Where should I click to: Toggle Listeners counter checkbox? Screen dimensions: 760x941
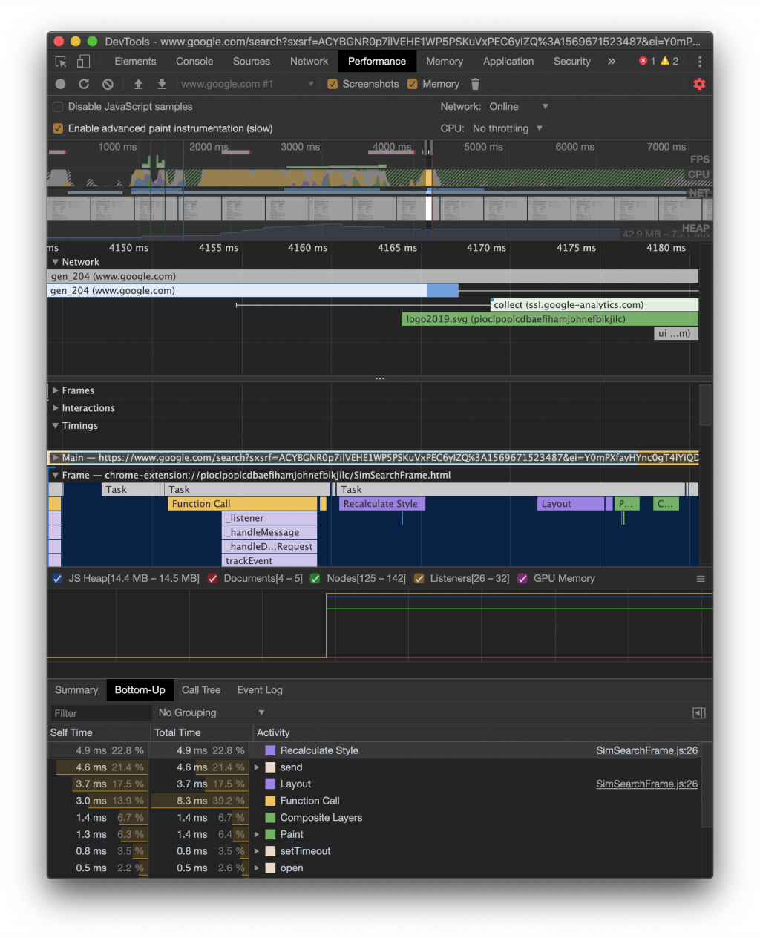tap(419, 579)
